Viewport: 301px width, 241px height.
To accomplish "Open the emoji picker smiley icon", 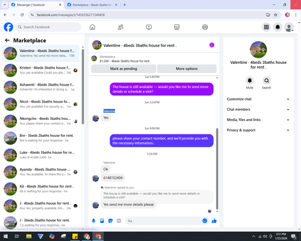I will tap(205, 221).
